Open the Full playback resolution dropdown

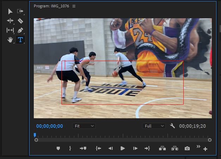[154, 126]
